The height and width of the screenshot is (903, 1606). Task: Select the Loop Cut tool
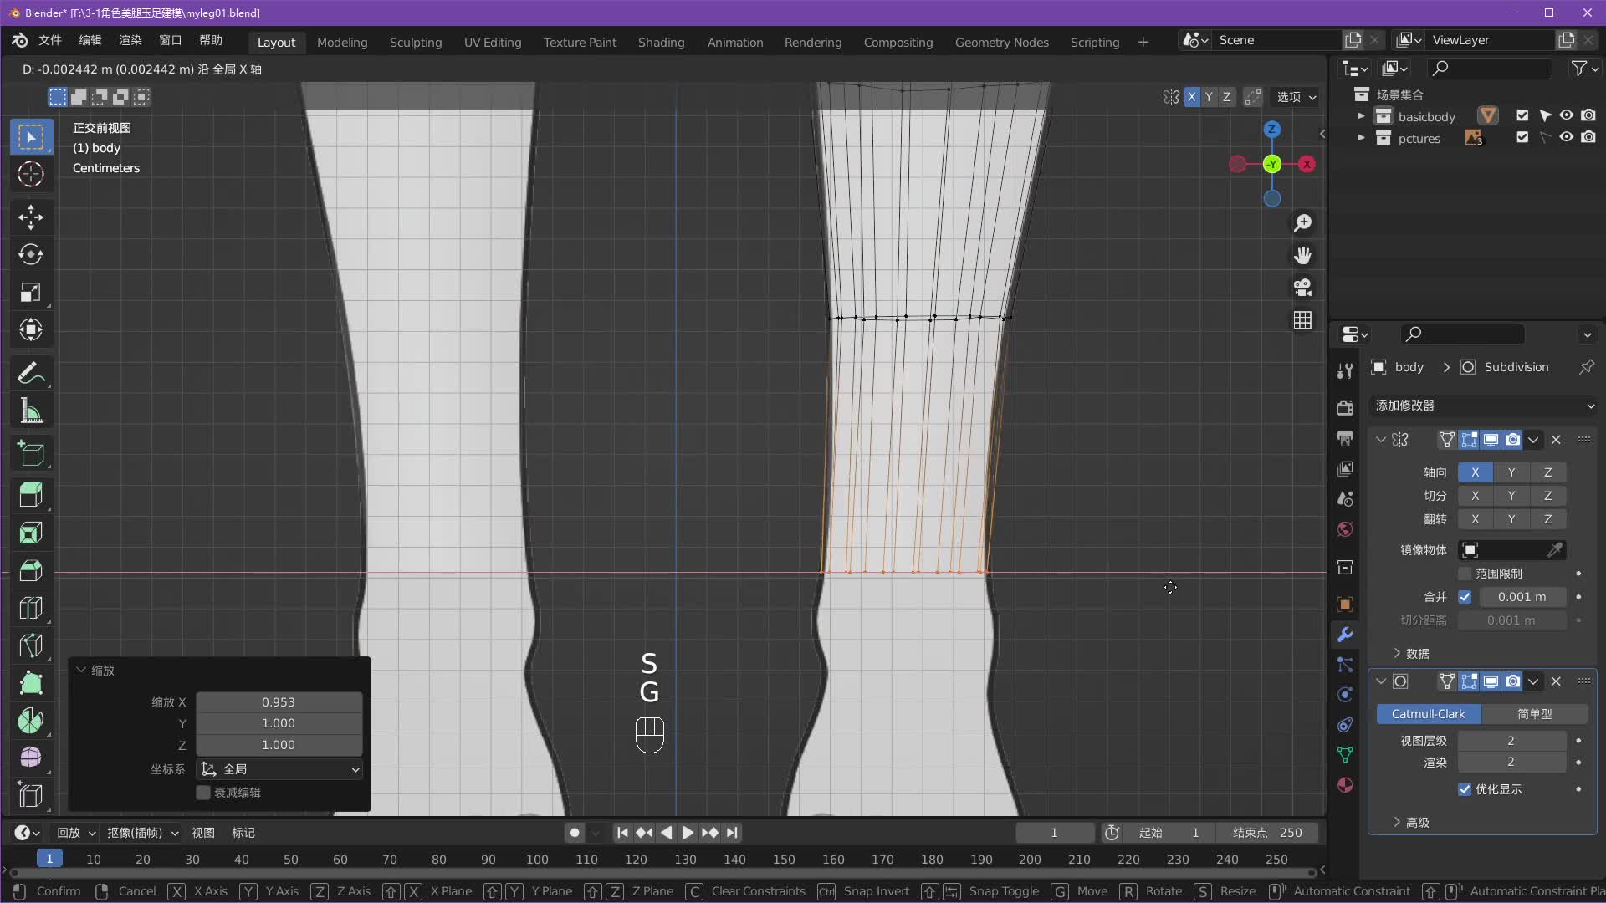31,608
